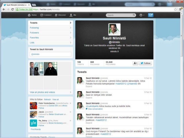Open Lists in the sidebar
The image size is (184, 138).
coord(50,43)
